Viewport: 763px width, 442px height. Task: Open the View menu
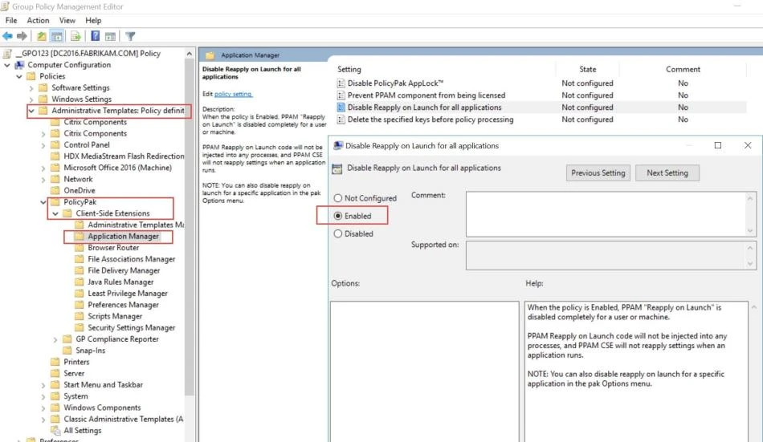[x=67, y=20]
